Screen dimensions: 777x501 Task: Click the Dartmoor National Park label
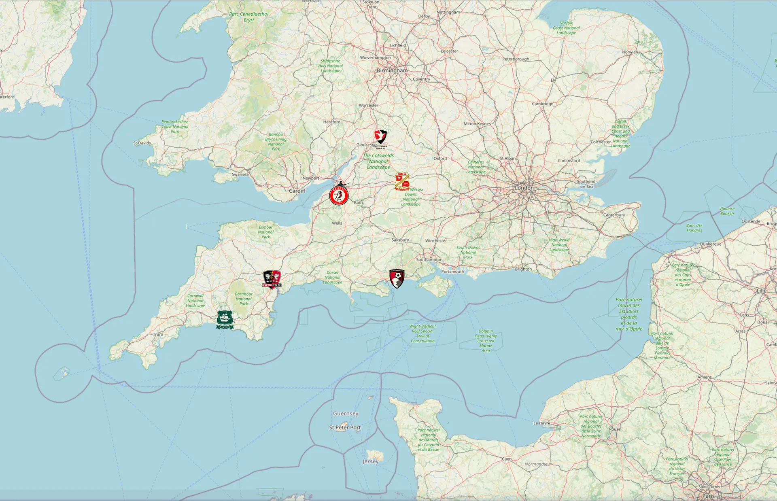coord(244,299)
